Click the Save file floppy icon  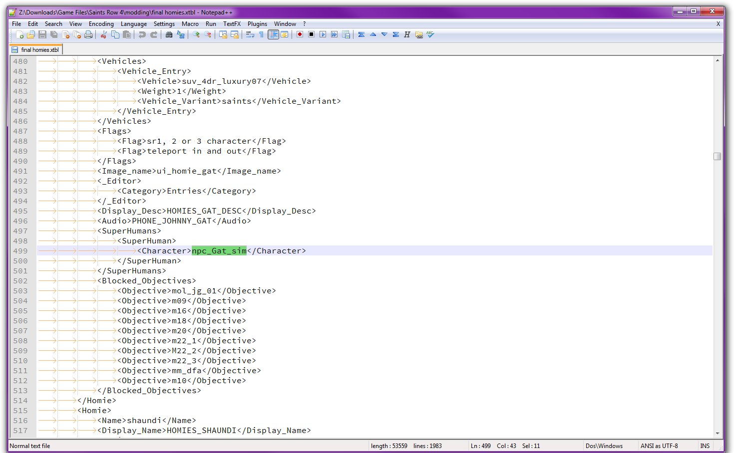pyautogui.click(x=42, y=34)
